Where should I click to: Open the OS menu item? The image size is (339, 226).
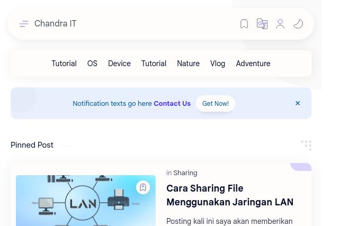click(92, 64)
